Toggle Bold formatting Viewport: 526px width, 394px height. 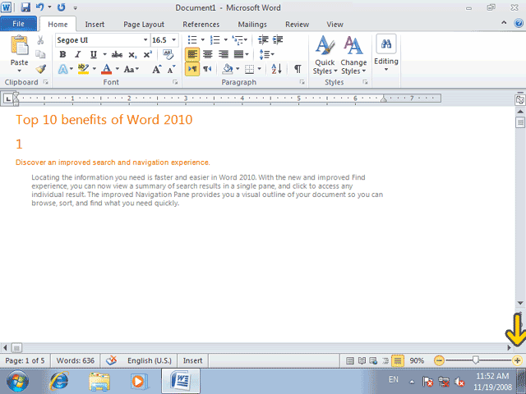62,55
